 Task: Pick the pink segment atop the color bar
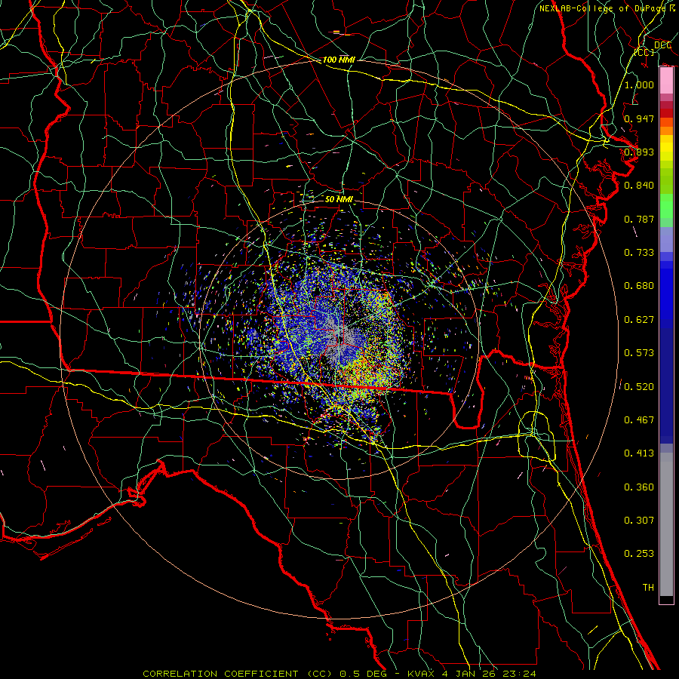666,81
